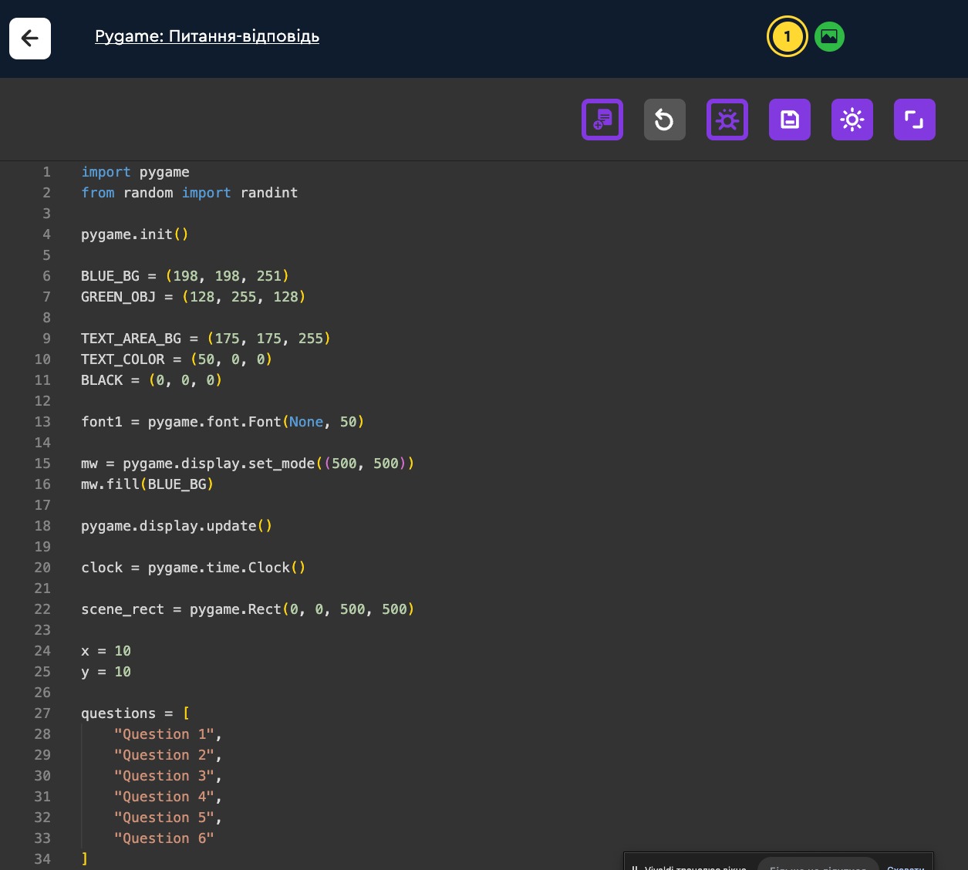The image size is (968, 870).
Task: Open the green image gallery icon
Action: pos(829,36)
